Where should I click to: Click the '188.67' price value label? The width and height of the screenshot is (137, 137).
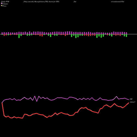132,102
